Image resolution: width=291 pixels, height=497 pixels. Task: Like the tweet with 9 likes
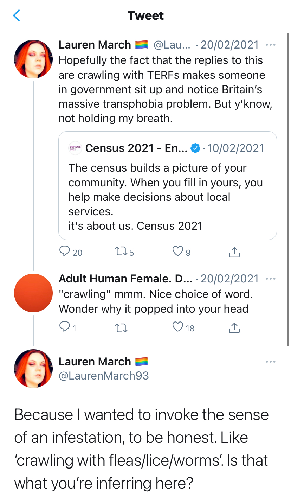click(x=178, y=252)
